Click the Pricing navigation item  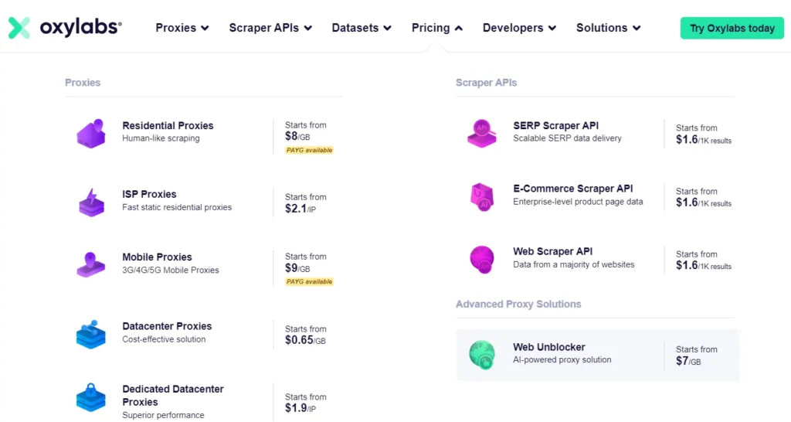[437, 28]
